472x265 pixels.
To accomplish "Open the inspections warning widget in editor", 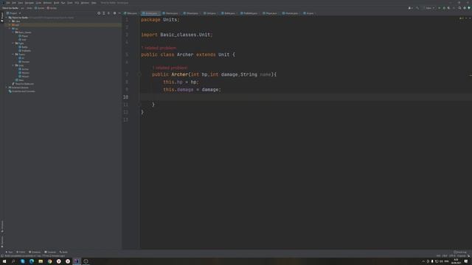I will coord(461,18).
